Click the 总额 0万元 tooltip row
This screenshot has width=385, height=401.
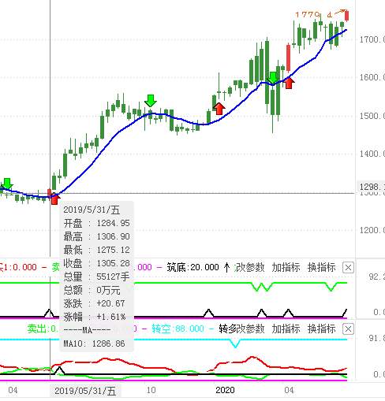(92, 290)
